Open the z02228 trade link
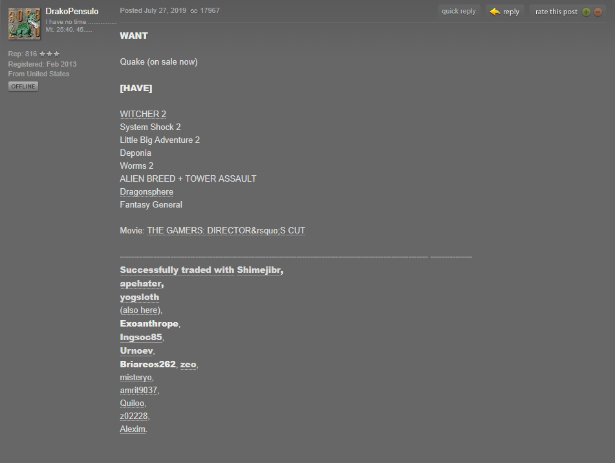 coord(134,416)
